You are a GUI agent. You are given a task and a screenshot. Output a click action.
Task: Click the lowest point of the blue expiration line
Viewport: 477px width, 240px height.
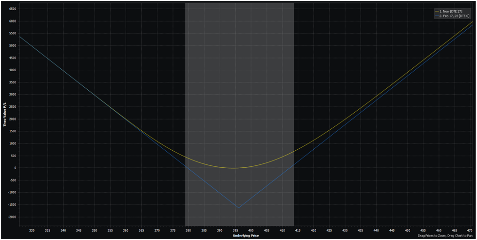click(238, 207)
